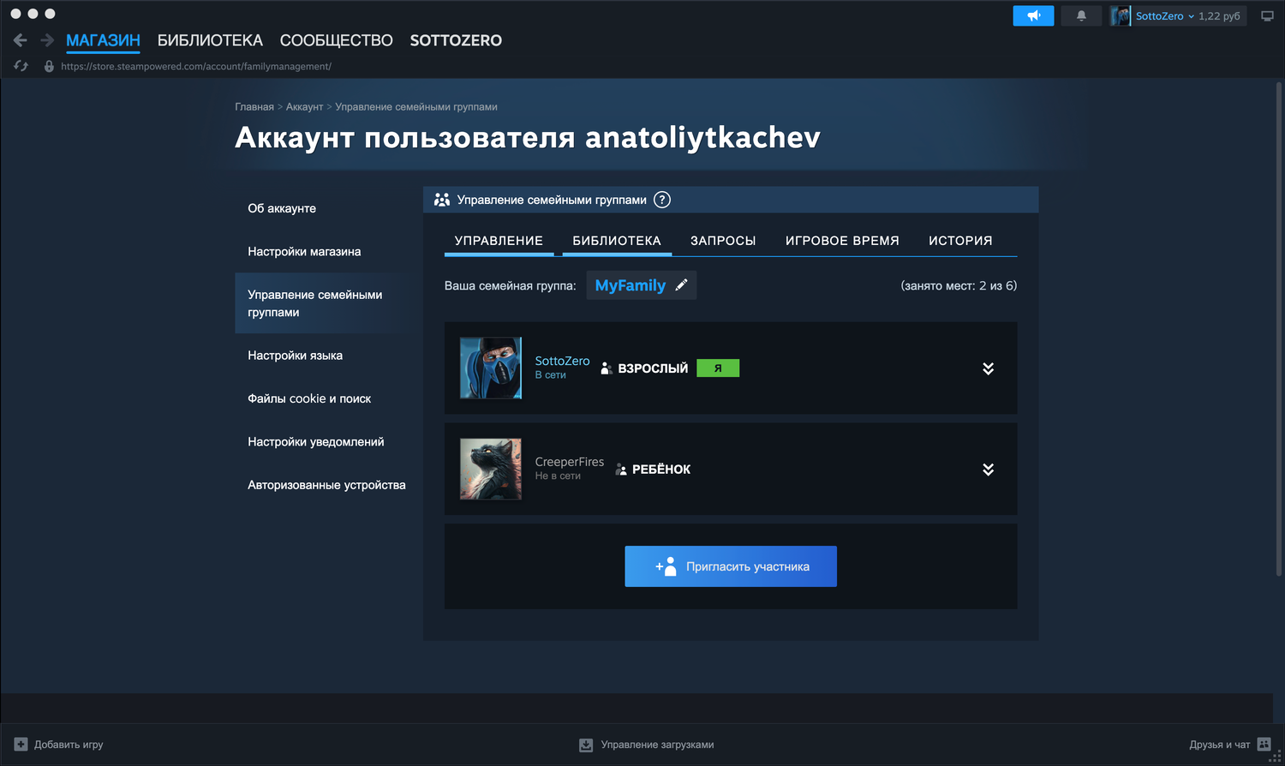Image resolution: width=1285 pixels, height=766 pixels.
Task: Click the SottoZero member name link
Action: click(562, 361)
